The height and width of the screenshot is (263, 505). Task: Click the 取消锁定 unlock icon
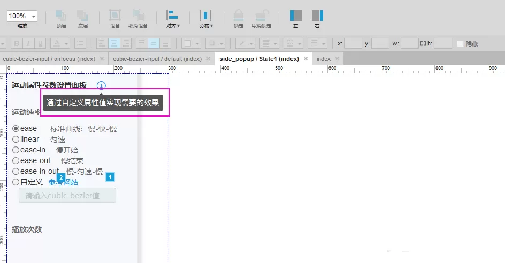(262, 16)
